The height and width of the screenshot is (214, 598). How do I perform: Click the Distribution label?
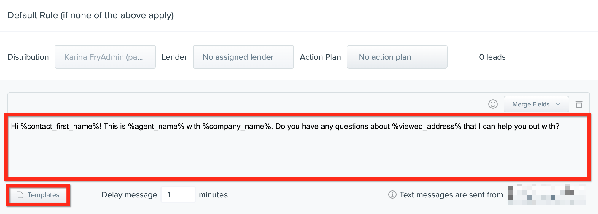28,57
